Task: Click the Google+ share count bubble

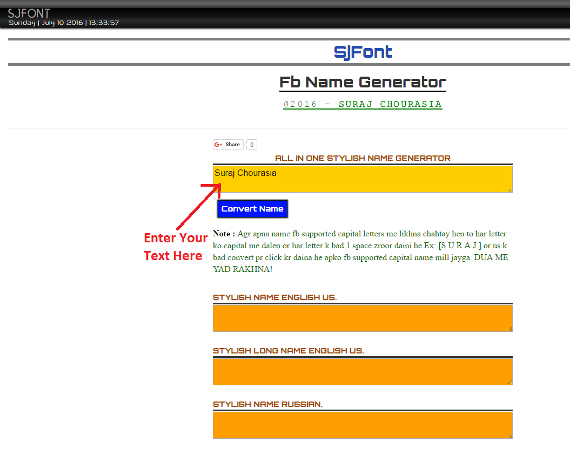Action: (252, 145)
